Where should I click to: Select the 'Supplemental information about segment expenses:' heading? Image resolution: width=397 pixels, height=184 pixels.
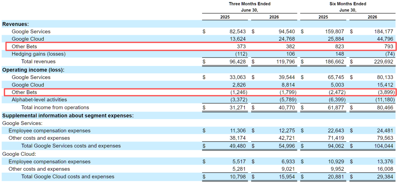68,116
